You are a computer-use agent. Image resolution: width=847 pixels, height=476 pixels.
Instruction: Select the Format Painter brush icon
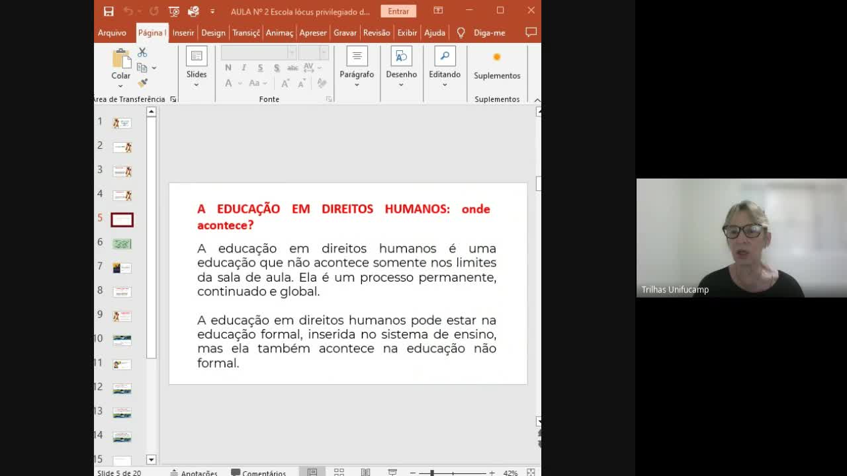[142, 83]
